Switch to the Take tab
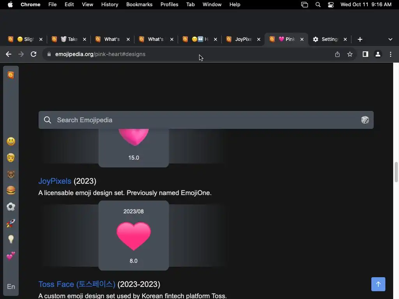This screenshot has height=299, width=399. click(x=69, y=39)
